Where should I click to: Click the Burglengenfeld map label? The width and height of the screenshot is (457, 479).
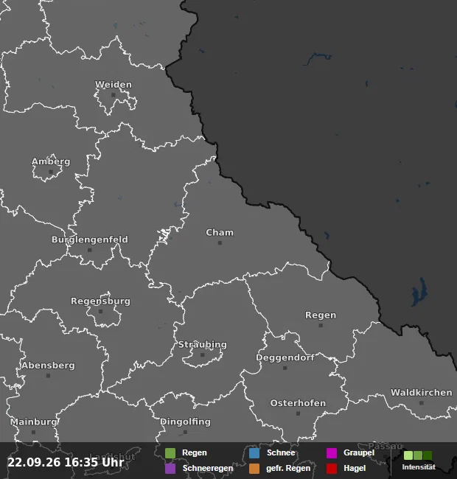click(90, 239)
